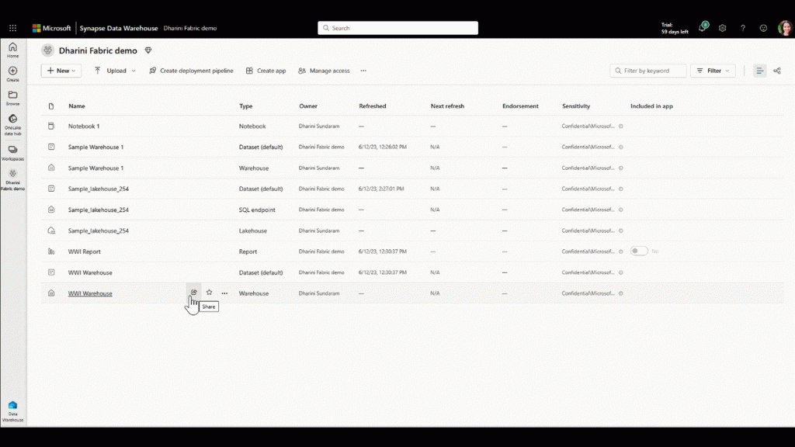Favorite the WWI Warehouse with star
Image resolution: width=795 pixels, height=447 pixels.
tap(209, 293)
